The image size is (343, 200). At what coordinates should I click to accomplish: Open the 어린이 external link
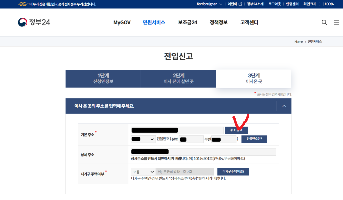234,4
